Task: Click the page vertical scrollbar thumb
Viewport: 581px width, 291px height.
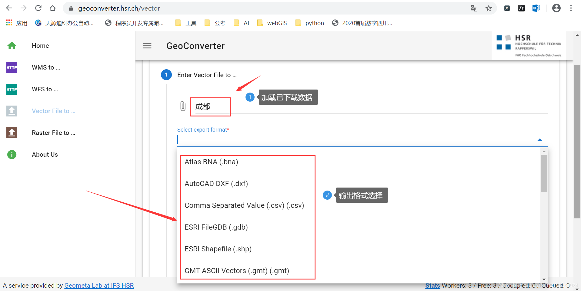Action: pyautogui.click(x=577, y=141)
